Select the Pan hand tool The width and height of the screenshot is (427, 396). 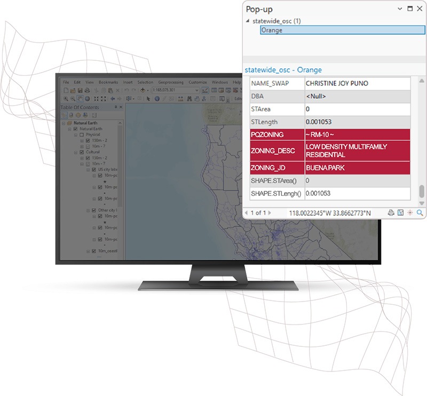[x=80, y=99]
